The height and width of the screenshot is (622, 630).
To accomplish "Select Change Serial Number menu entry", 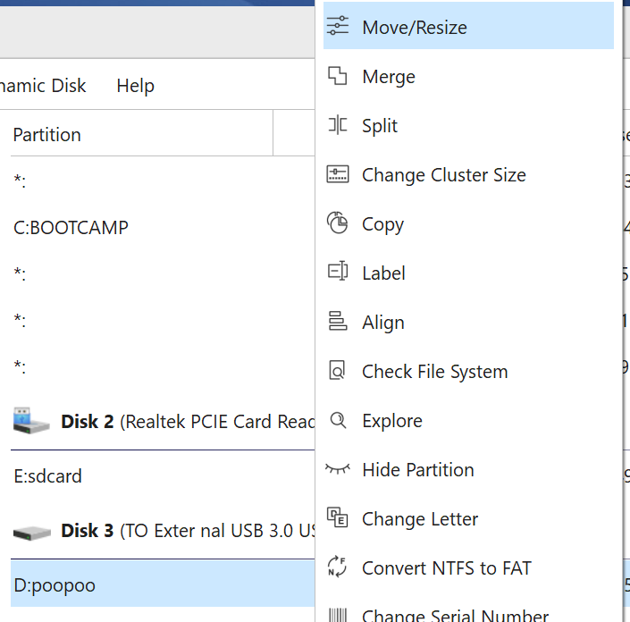I will pos(455,615).
